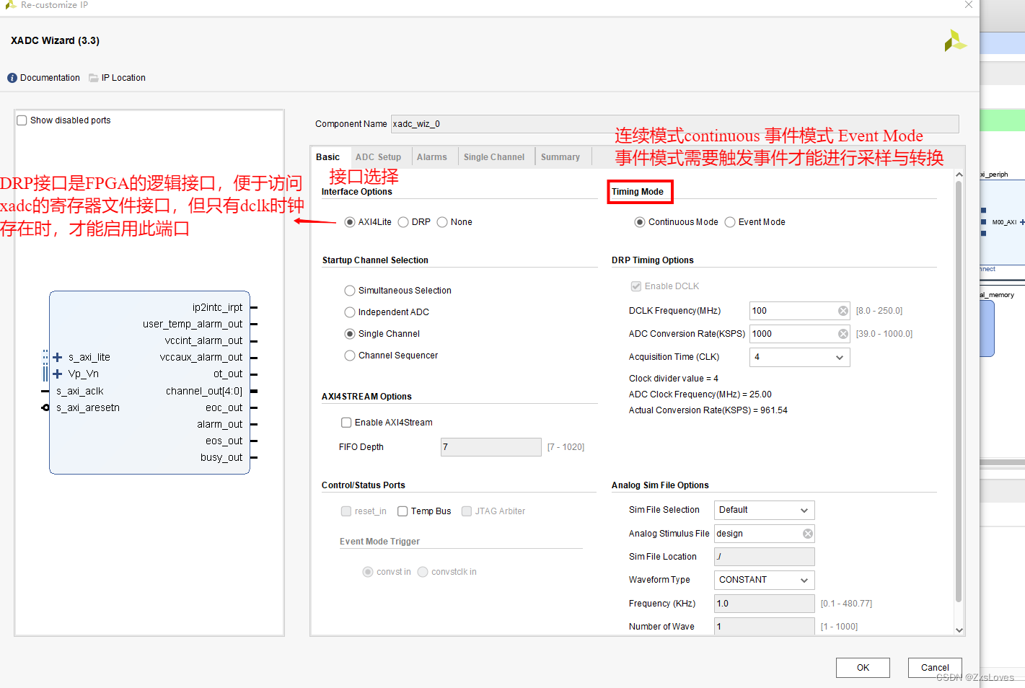Switch to the ADC Setup tab
The height and width of the screenshot is (688, 1025).
(x=378, y=156)
